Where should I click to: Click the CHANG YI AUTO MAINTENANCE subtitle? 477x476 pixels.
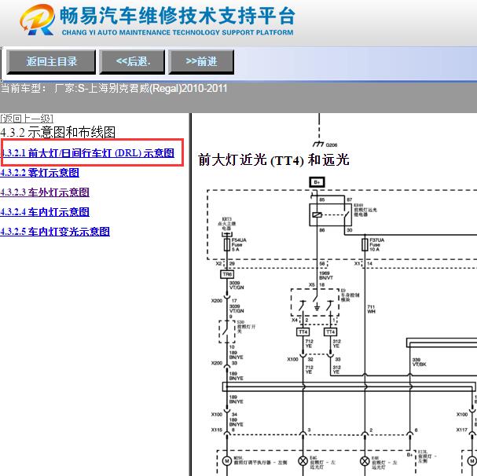[178, 32]
